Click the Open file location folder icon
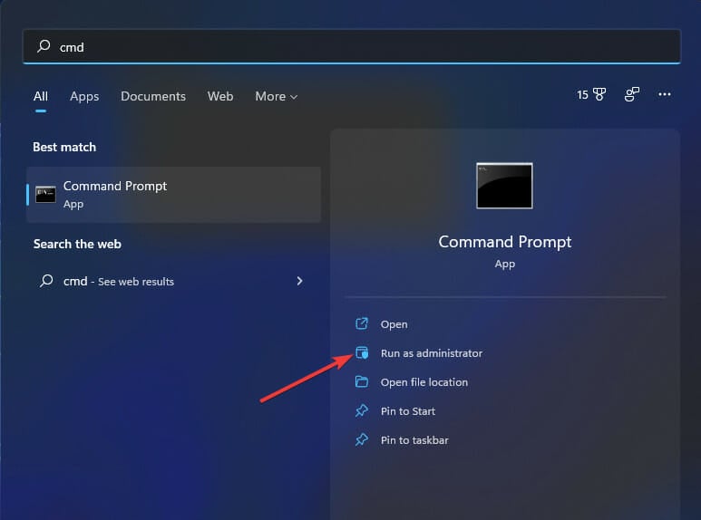The image size is (701, 520). coord(362,381)
